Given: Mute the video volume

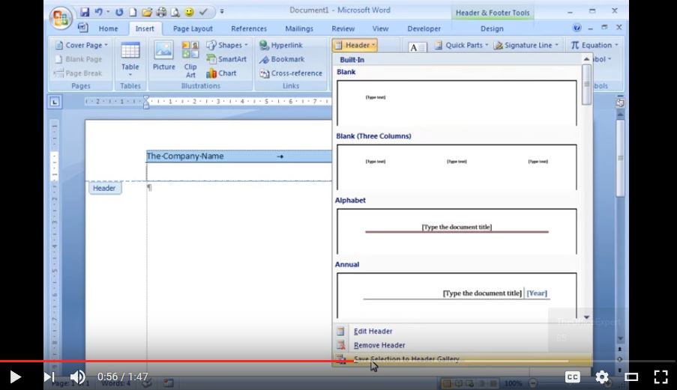Looking at the screenshot, I should [78, 377].
